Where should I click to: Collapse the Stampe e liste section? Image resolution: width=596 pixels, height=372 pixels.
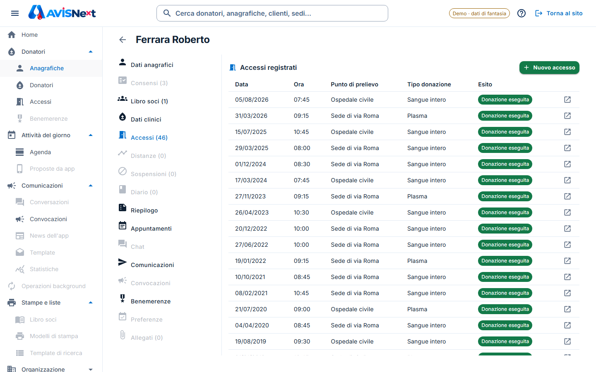91,303
